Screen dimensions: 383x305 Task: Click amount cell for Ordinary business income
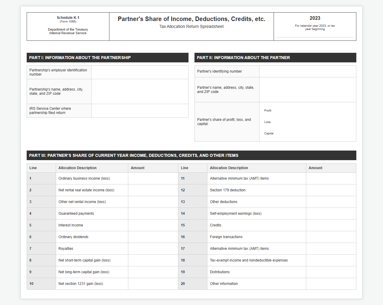[153, 178]
